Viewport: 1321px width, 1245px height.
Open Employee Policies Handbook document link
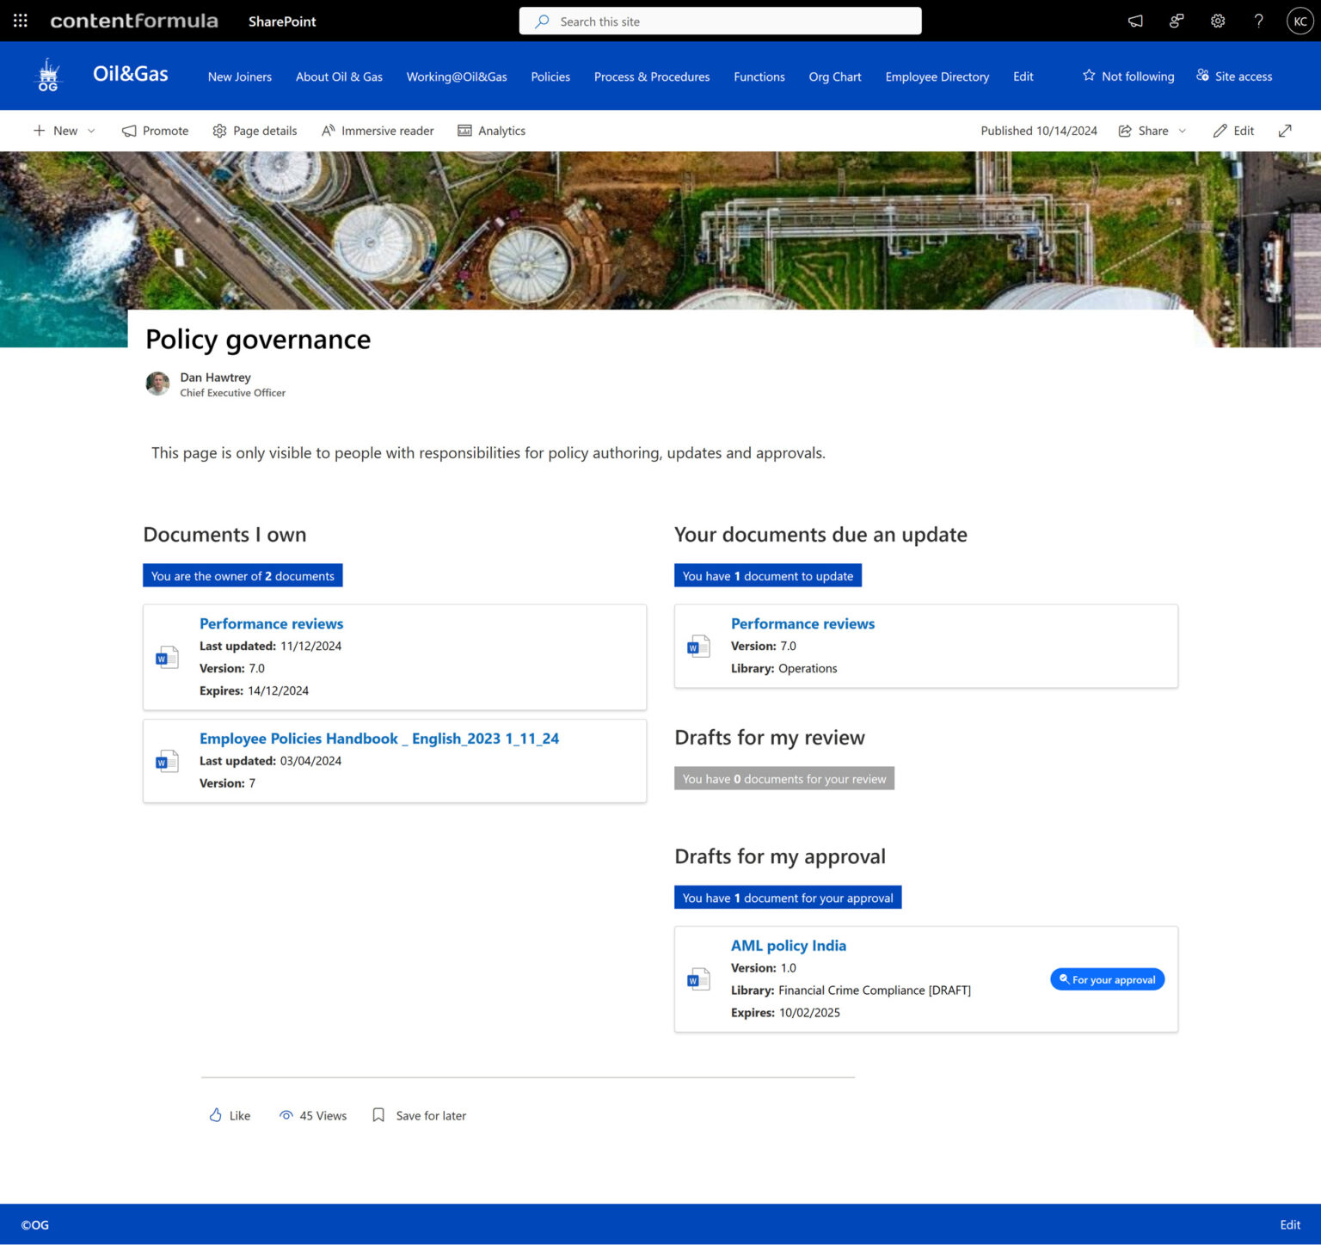[x=378, y=739]
